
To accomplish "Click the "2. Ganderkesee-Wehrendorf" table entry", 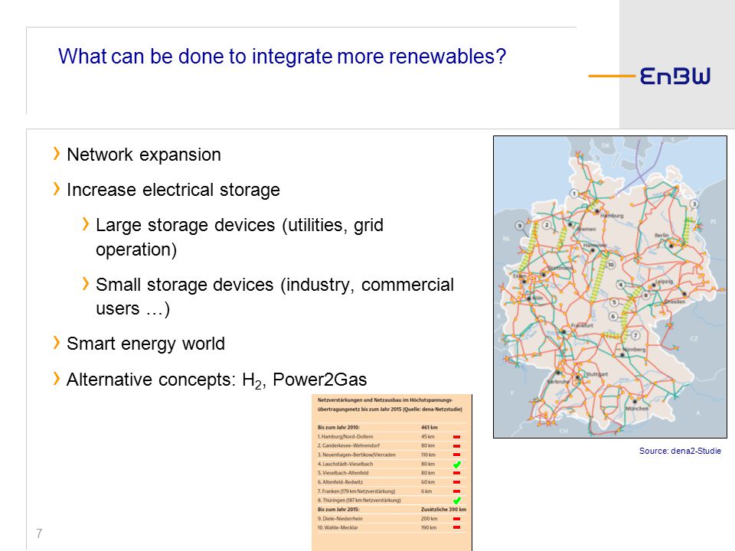I will pos(348,445).
